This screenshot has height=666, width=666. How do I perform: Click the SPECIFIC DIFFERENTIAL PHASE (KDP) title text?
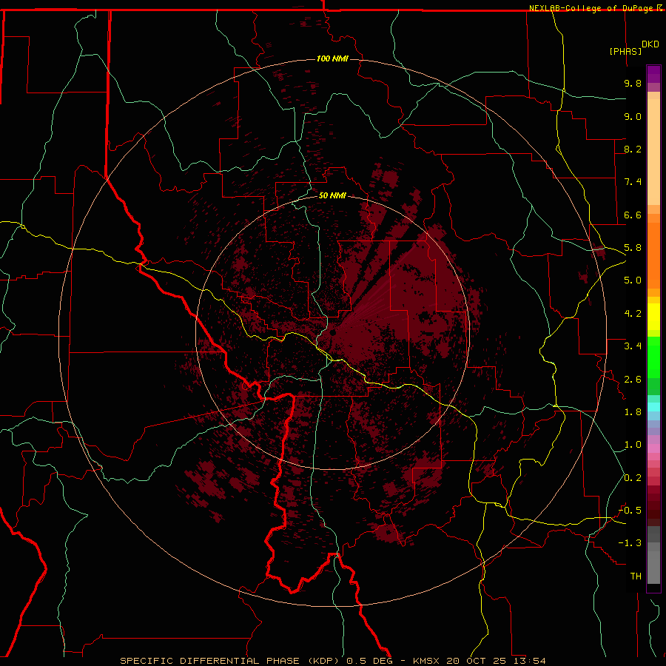click(x=231, y=661)
